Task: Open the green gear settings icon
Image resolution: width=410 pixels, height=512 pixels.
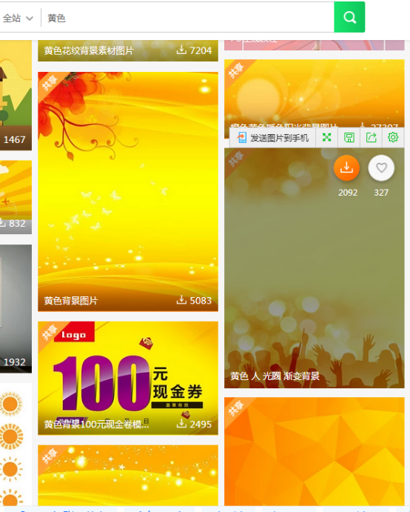Action: [x=393, y=137]
